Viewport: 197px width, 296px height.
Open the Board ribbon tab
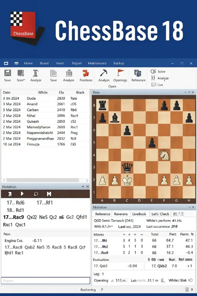(44, 63)
